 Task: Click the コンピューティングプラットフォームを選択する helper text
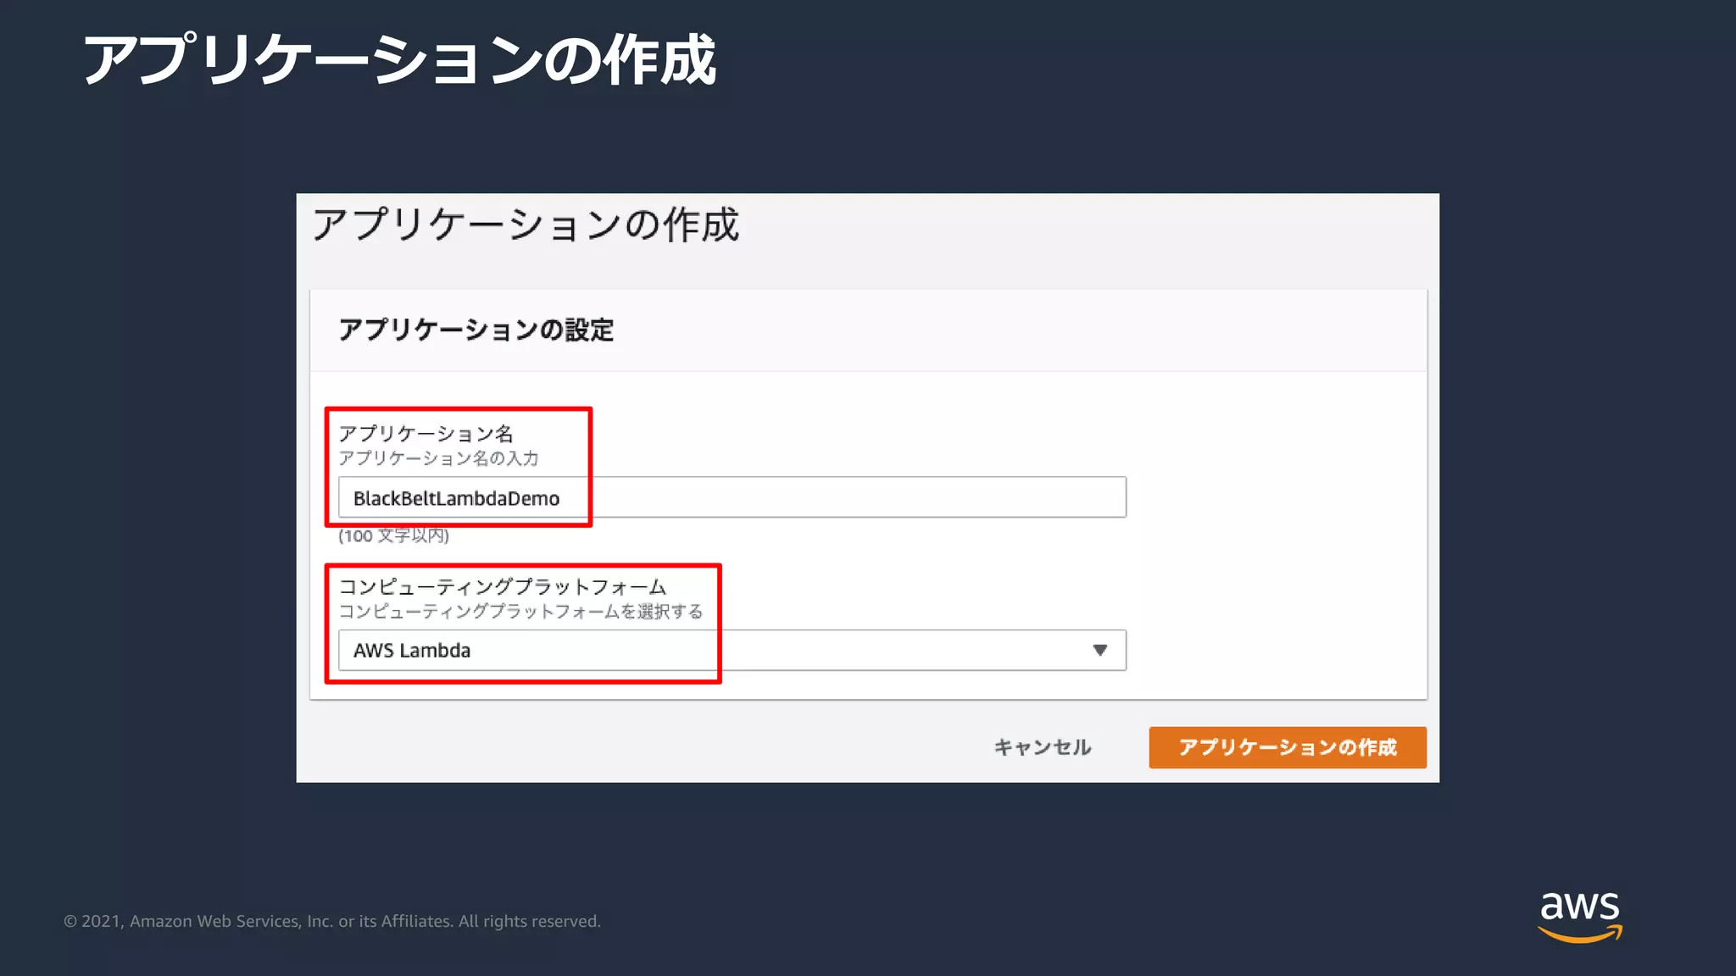[521, 611]
